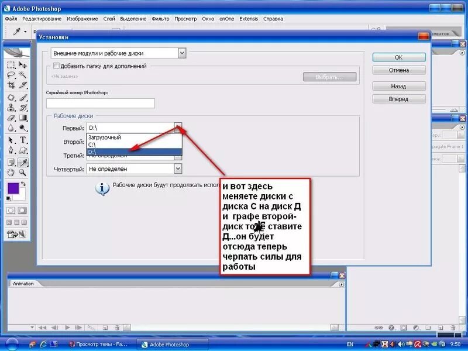Select the Move tool
468x351 pixels.
[23, 65]
